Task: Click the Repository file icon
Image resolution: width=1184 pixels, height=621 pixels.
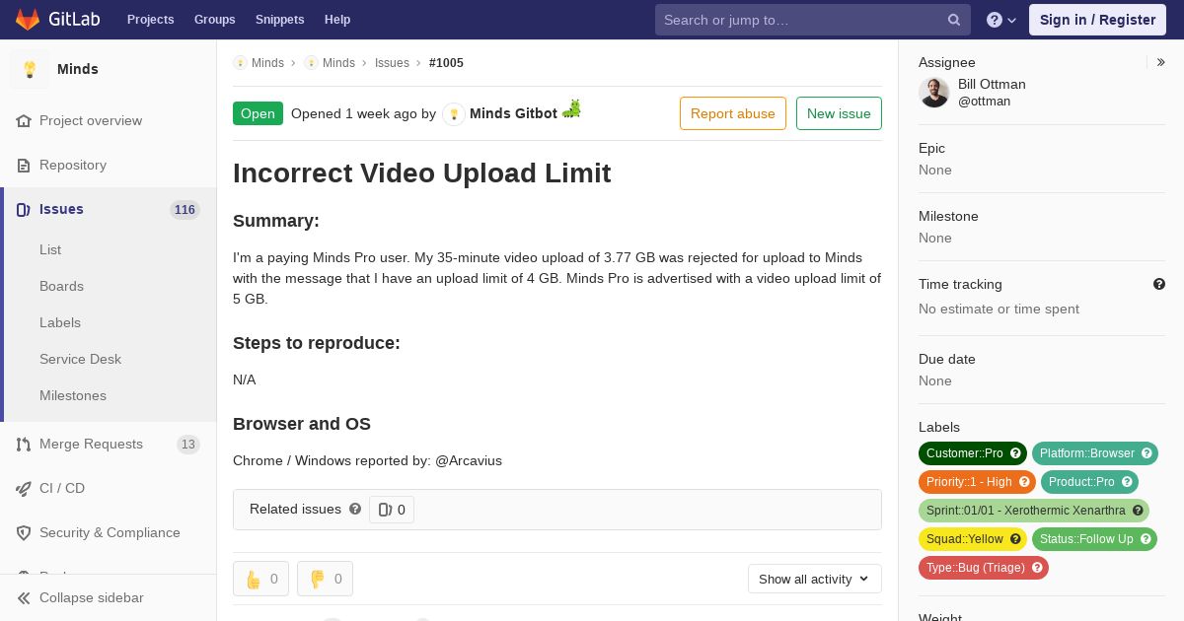Action: point(24,166)
